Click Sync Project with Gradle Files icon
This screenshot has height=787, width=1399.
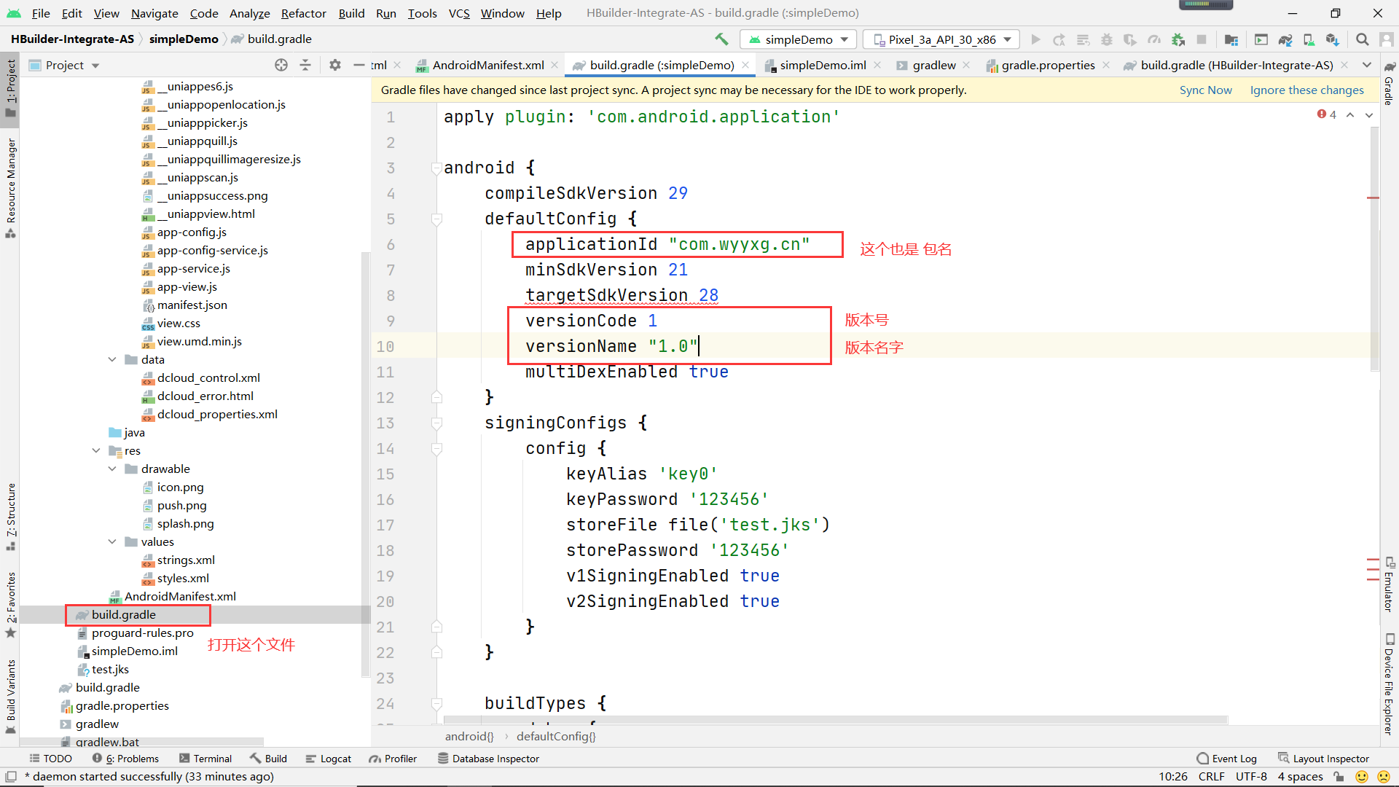click(1285, 40)
